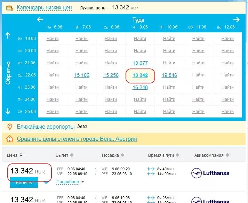The height and width of the screenshot is (203, 248).
Task: Click Найти for 6.06 departure, 22.06 return
Action: click(x=53, y=75)
